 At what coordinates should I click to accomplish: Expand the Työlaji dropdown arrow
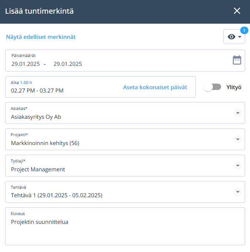click(x=238, y=166)
